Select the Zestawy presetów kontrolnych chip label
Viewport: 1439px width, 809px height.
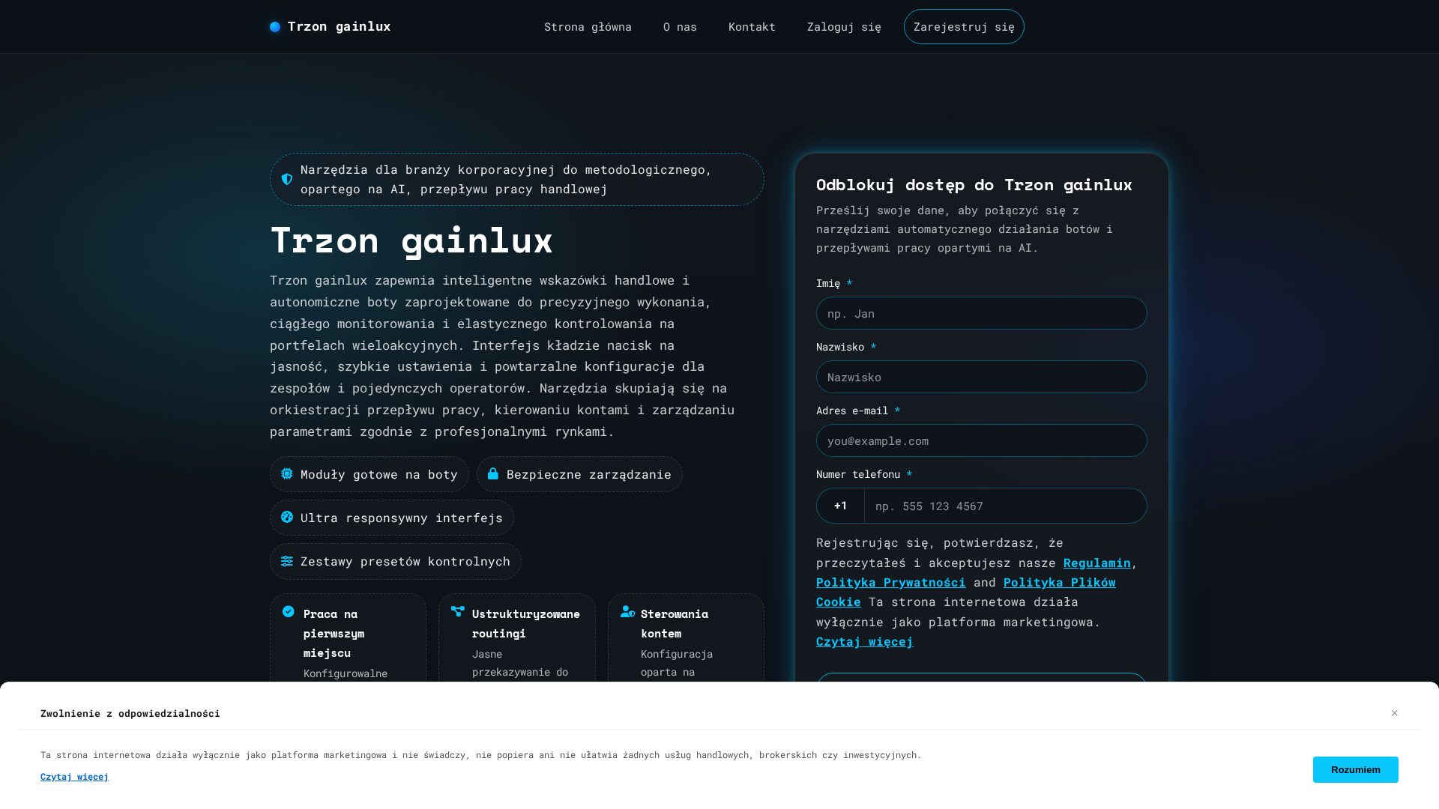pyautogui.click(x=405, y=561)
